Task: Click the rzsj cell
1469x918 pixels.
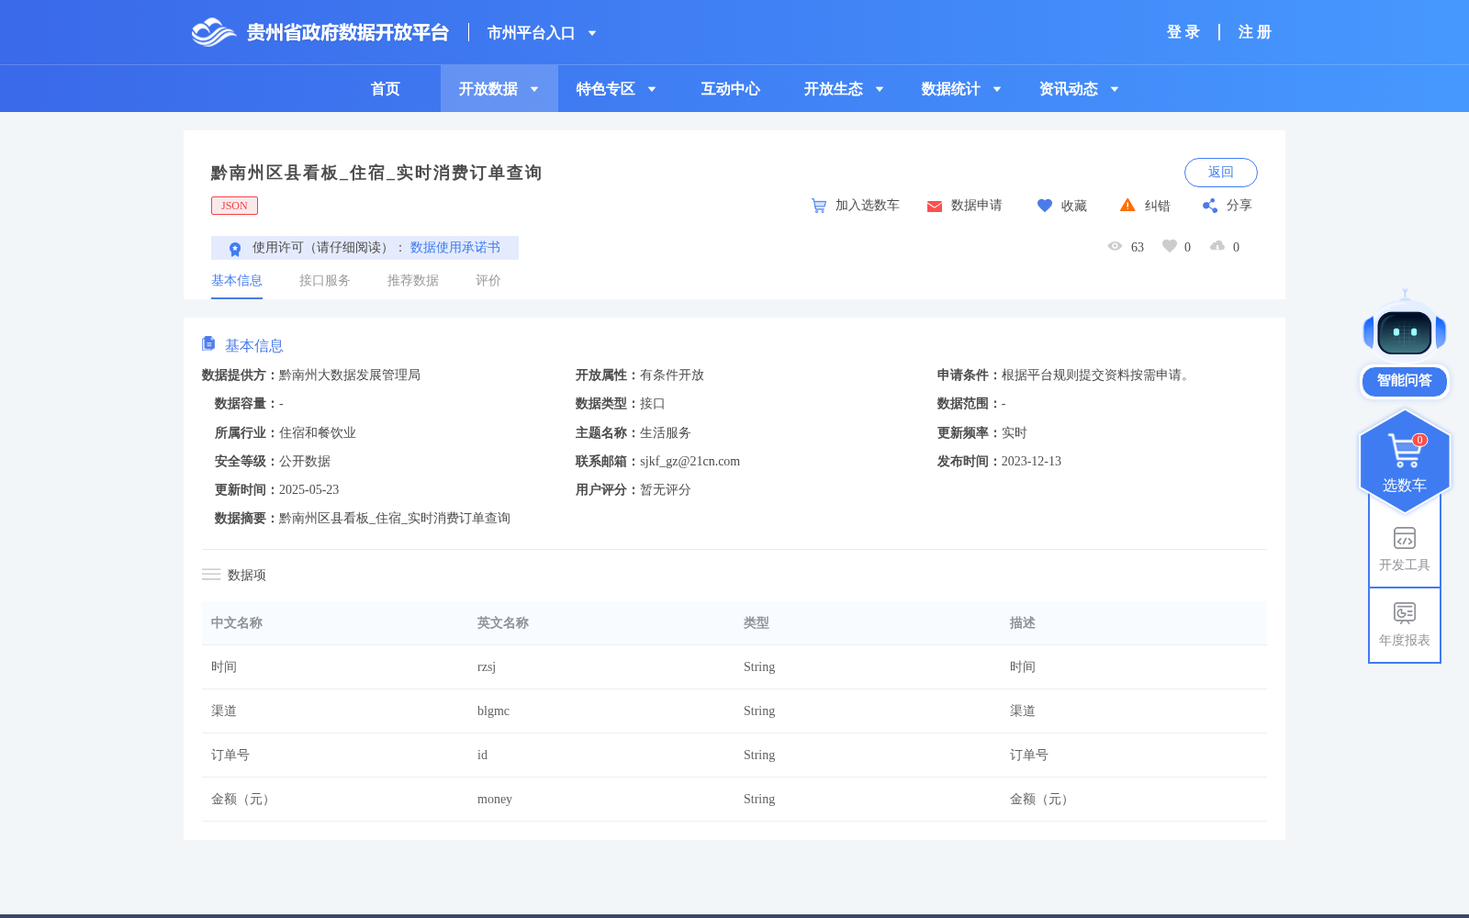Action: (x=487, y=667)
